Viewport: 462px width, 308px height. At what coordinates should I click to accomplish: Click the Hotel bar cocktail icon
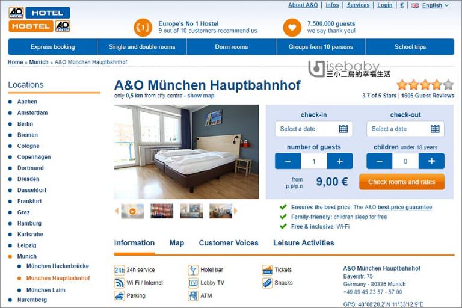(193, 269)
